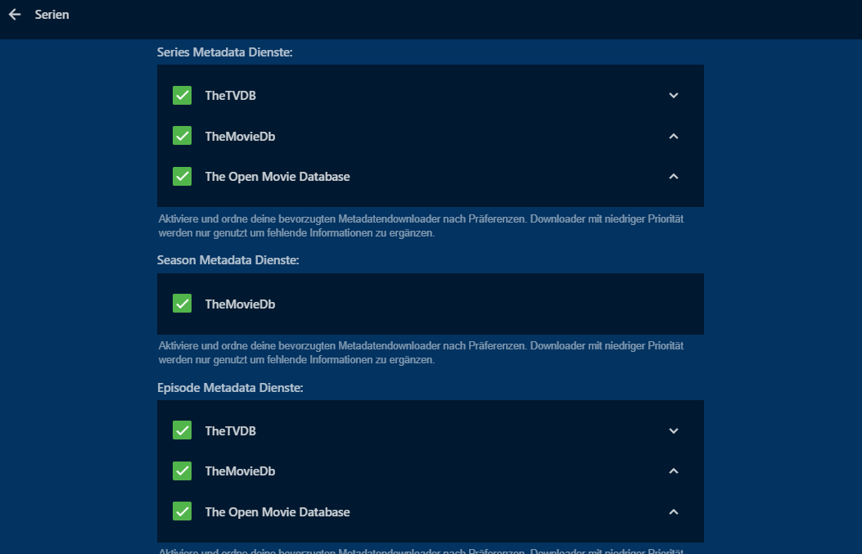Click TheMovieDb label in Series Metadata list
The width and height of the screenshot is (862, 554).
click(x=240, y=137)
